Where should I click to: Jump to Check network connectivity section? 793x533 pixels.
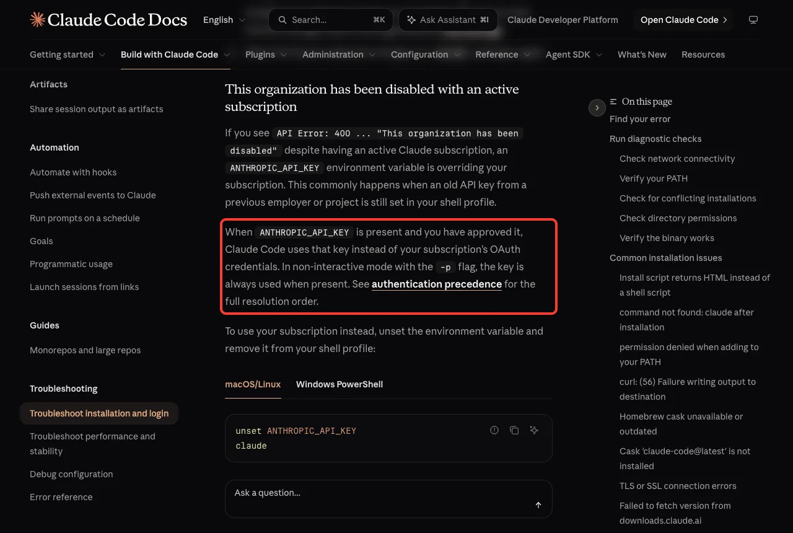click(677, 159)
